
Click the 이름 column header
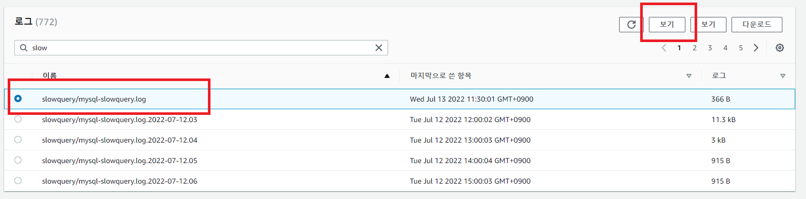(x=50, y=75)
